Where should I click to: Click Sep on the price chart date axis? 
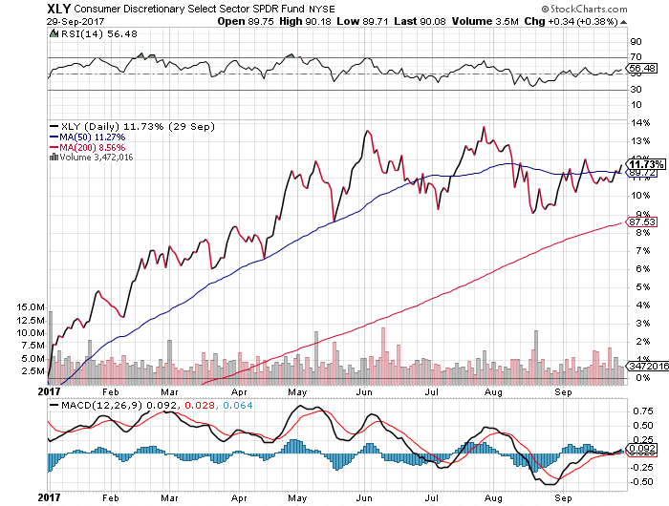(x=563, y=391)
